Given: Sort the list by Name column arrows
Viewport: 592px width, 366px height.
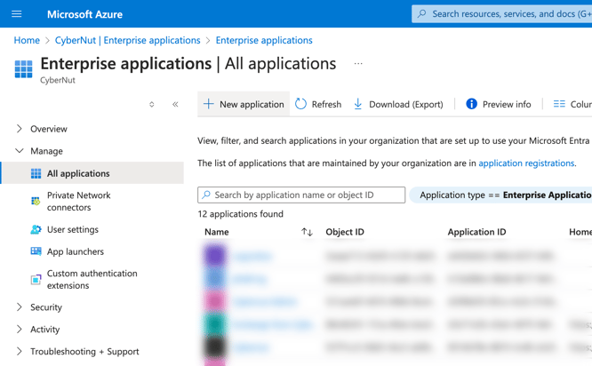Looking at the screenshot, I should (x=307, y=232).
